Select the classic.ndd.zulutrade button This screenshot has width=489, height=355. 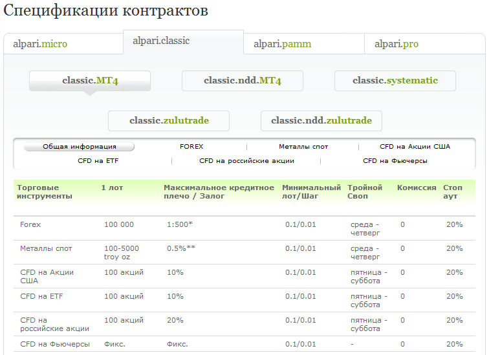[x=321, y=121]
